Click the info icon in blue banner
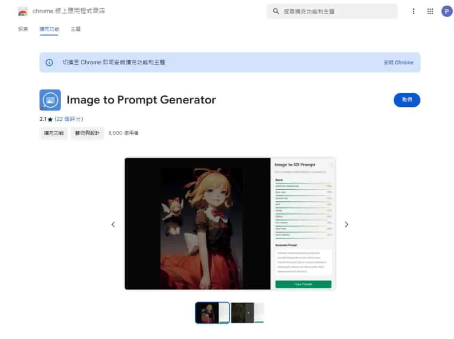This screenshot has width=454, height=339. tap(49, 62)
